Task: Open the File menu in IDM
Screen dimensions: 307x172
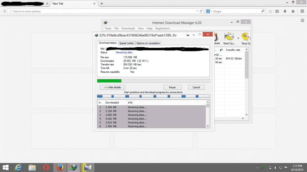Action: point(116,29)
